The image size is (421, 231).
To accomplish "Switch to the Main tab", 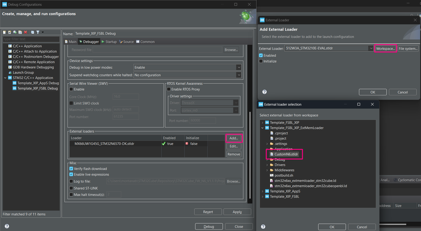I will click(71, 42).
